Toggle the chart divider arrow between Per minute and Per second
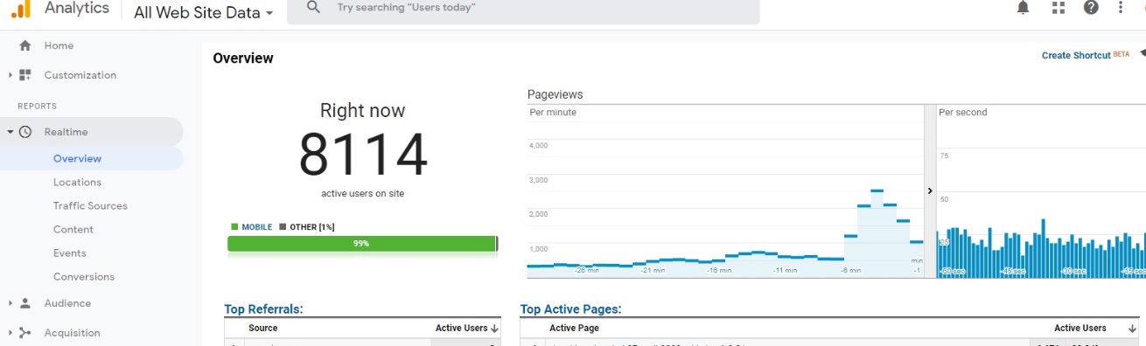Image resolution: width=1146 pixels, height=346 pixels. (930, 190)
